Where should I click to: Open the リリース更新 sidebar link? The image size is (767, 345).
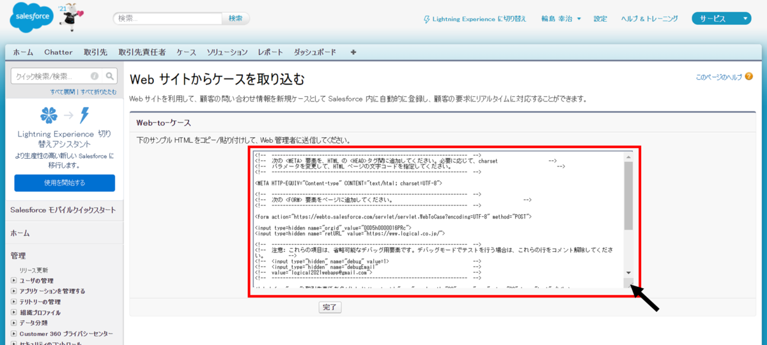tap(33, 270)
